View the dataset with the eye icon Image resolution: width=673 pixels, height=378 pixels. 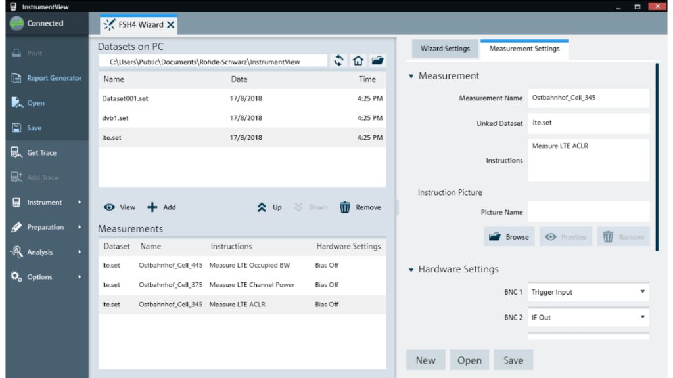(109, 207)
